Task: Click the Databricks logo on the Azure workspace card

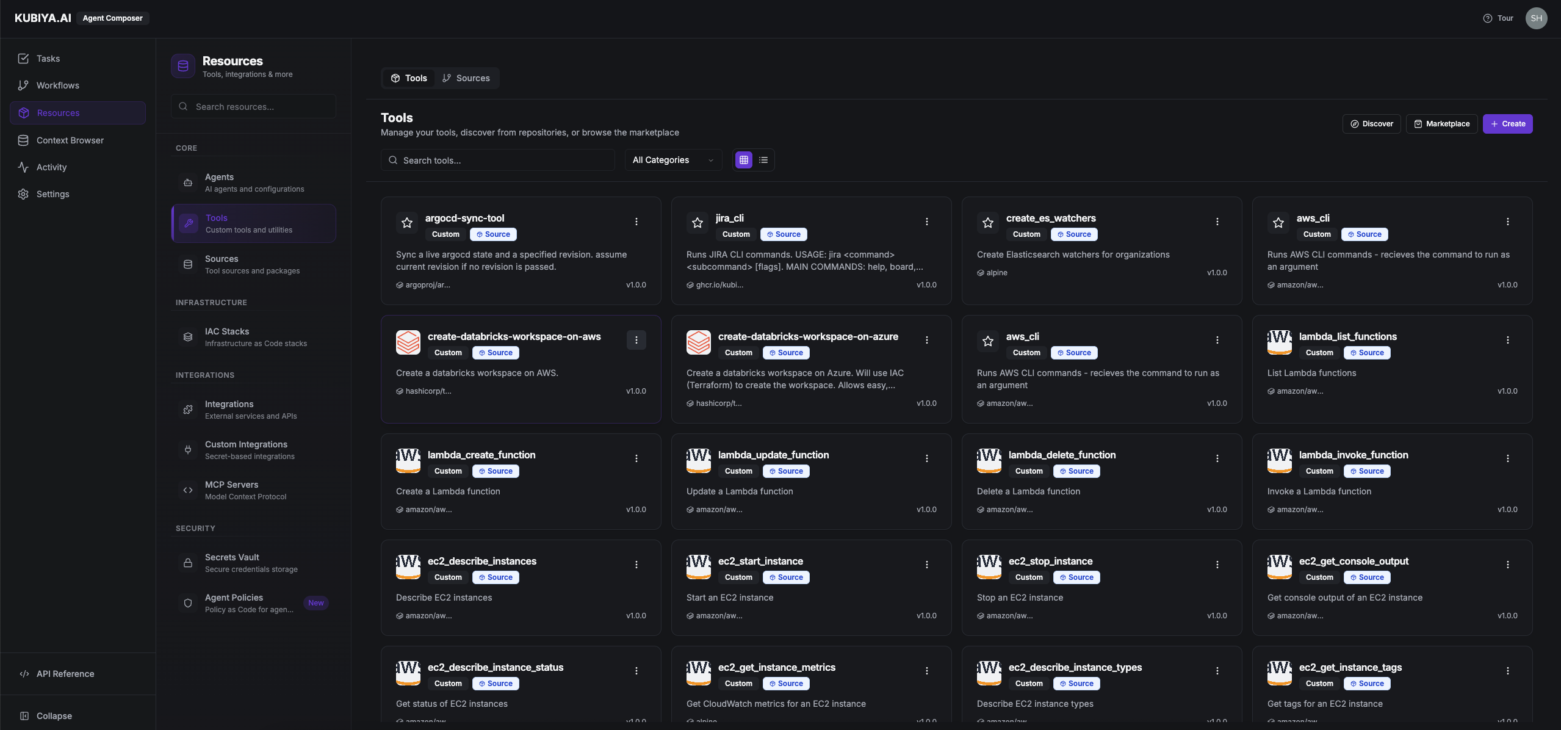Action: 699,342
